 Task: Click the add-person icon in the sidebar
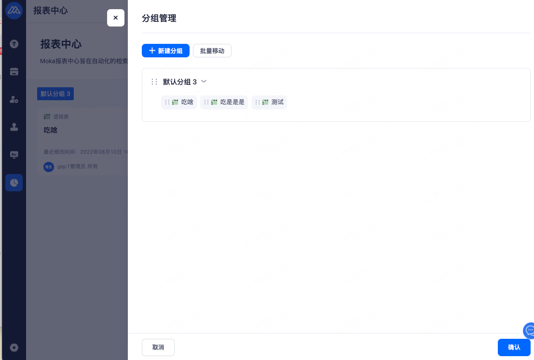pyautogui.click(x=14, y=99)
